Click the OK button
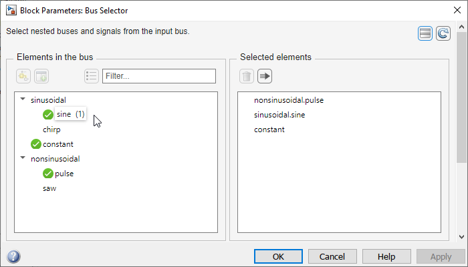This screenshot has height=267, width=468. [279, 256]
